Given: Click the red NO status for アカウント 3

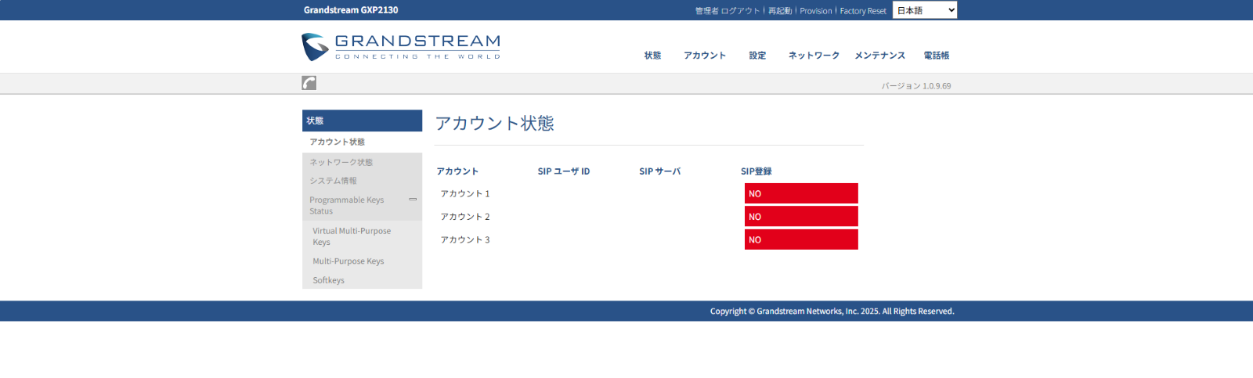Looking at the screenshot, I should tap(801, 239).
